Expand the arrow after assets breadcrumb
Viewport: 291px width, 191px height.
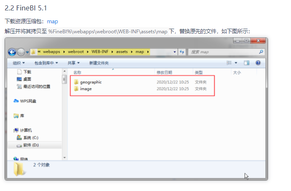[x=132, y=52]
